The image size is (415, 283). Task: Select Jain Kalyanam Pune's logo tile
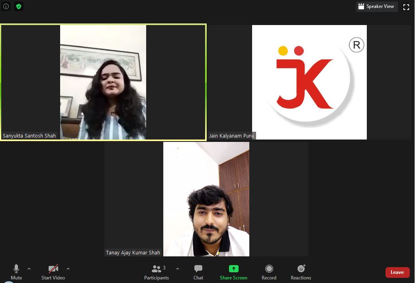(x=309, y=82)
